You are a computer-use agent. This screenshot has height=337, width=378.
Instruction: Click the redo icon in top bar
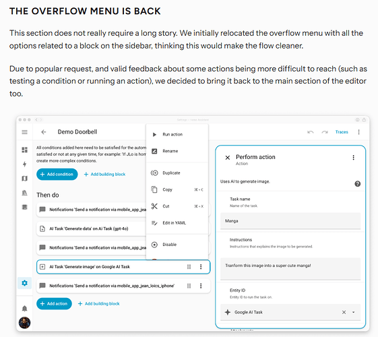[x=325, y=132]
